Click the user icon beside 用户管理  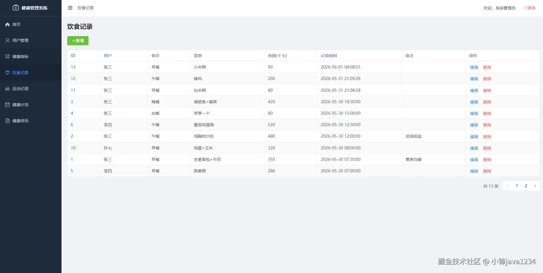point(7,40)
